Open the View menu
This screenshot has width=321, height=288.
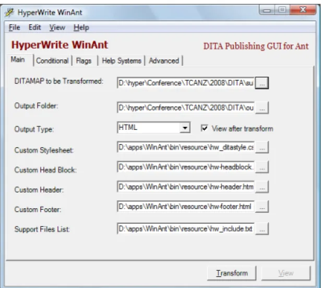point(57,28)
